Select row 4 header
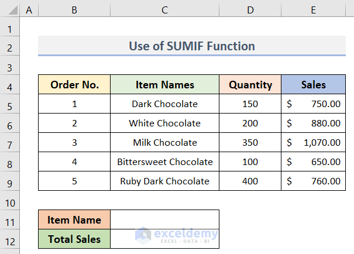 click(x=10, y=85)
